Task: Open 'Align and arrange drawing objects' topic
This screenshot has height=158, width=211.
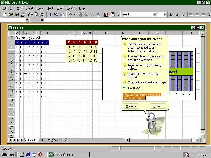Action: [144, 67]
